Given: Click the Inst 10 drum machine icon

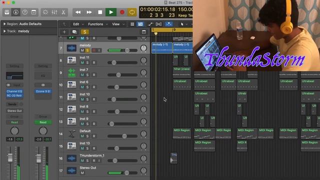Looking at the screenshot, I should pyautogui.click(x=71, y=97).
